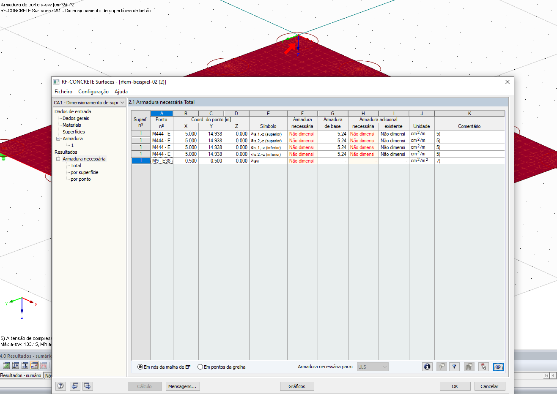Click the blue funnel filter icon

click(454, 367)
